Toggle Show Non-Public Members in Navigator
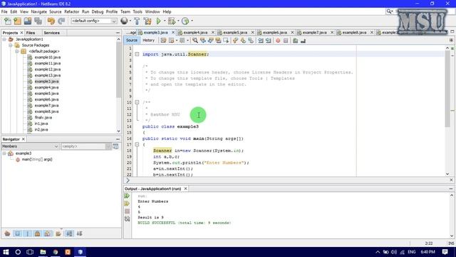 point(38,233)
